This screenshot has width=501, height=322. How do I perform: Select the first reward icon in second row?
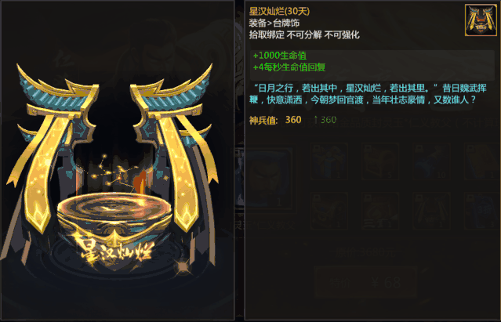(329, 211)
